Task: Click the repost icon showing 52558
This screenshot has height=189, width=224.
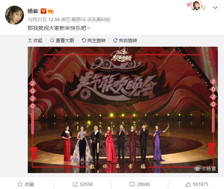Action: 75,184
